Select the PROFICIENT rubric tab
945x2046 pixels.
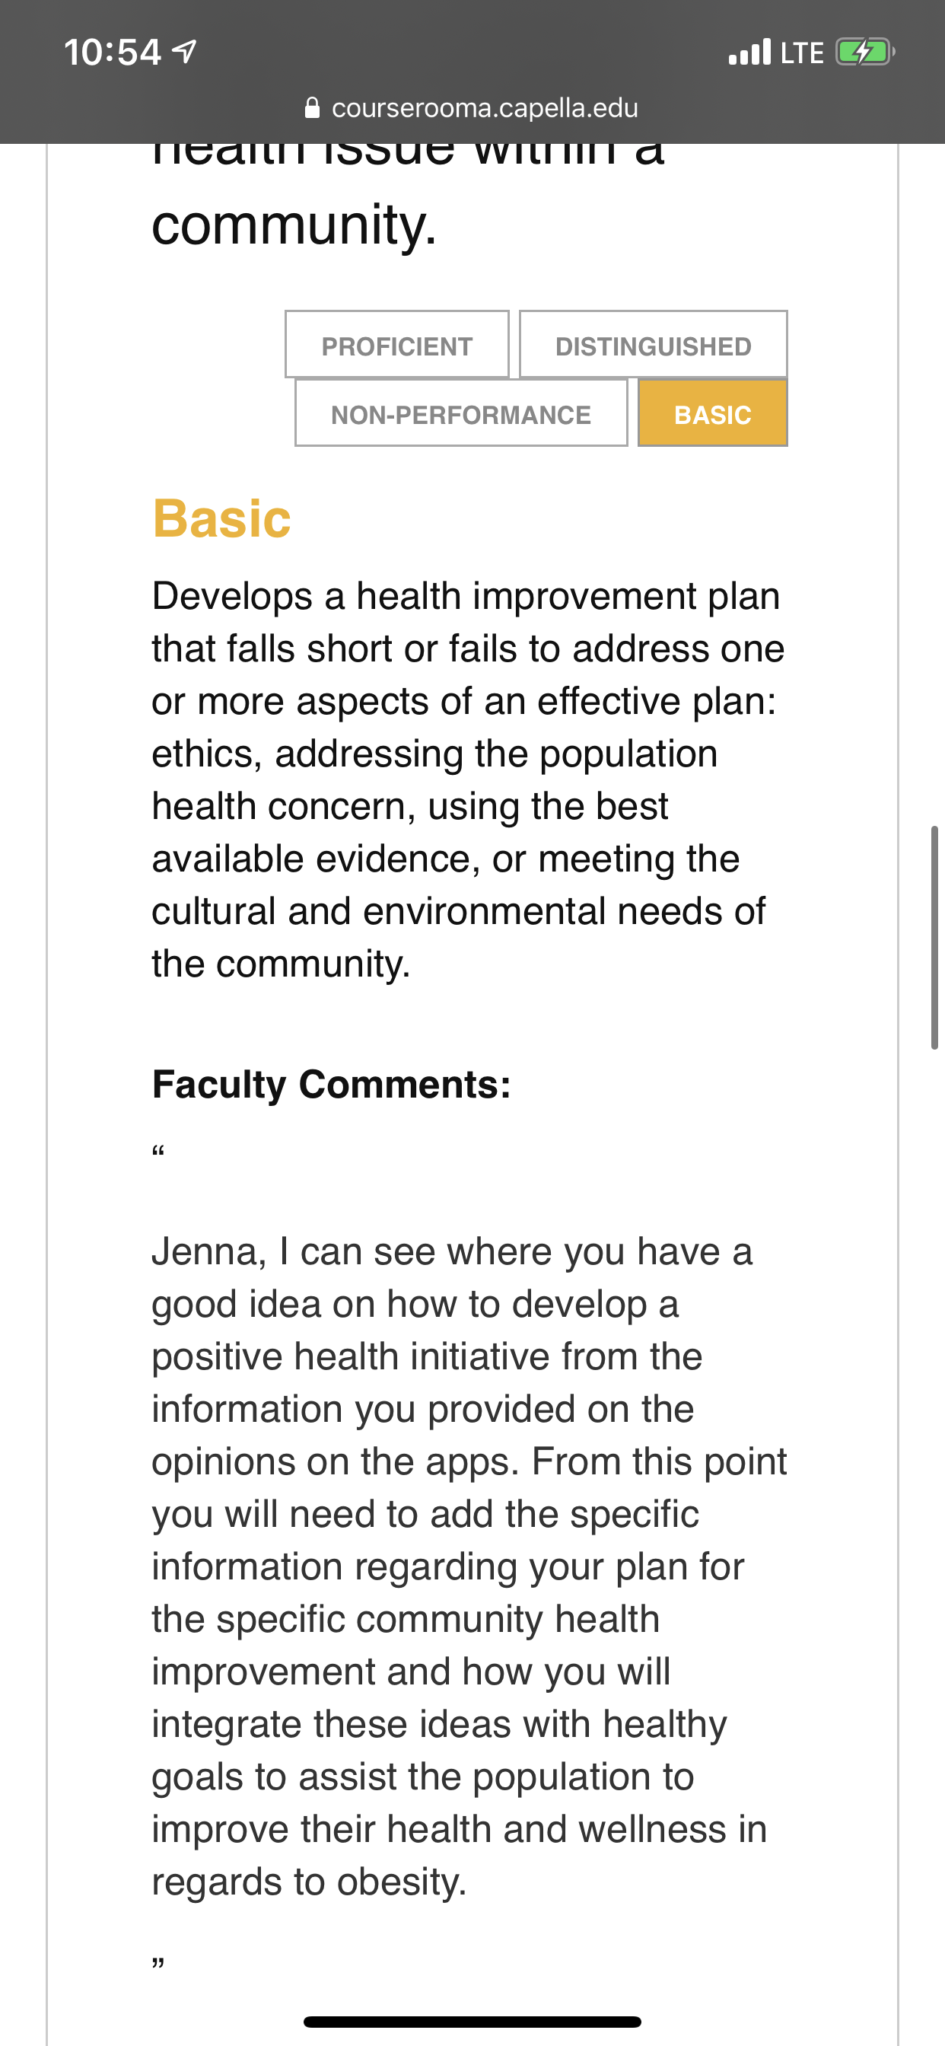click(x=397, y=345)
